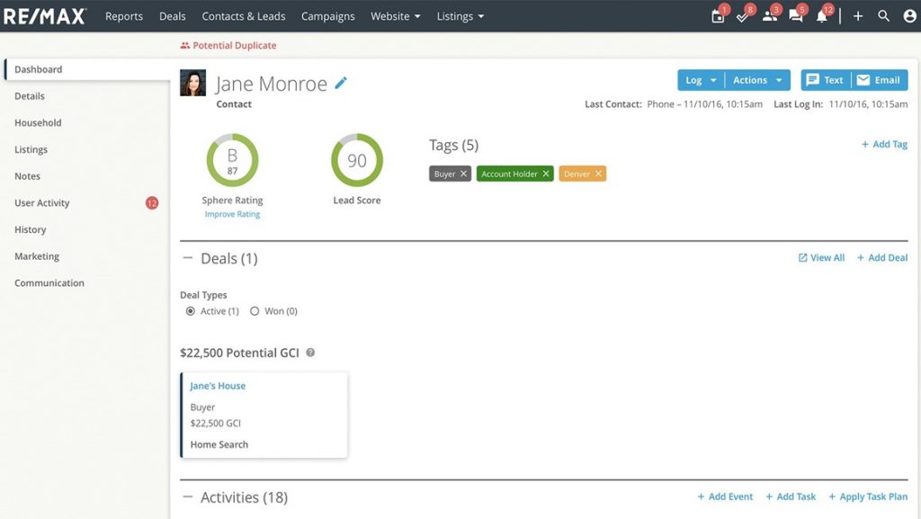Open search with the magnifier icon
The image size is (921, 519).
(883, 16)
